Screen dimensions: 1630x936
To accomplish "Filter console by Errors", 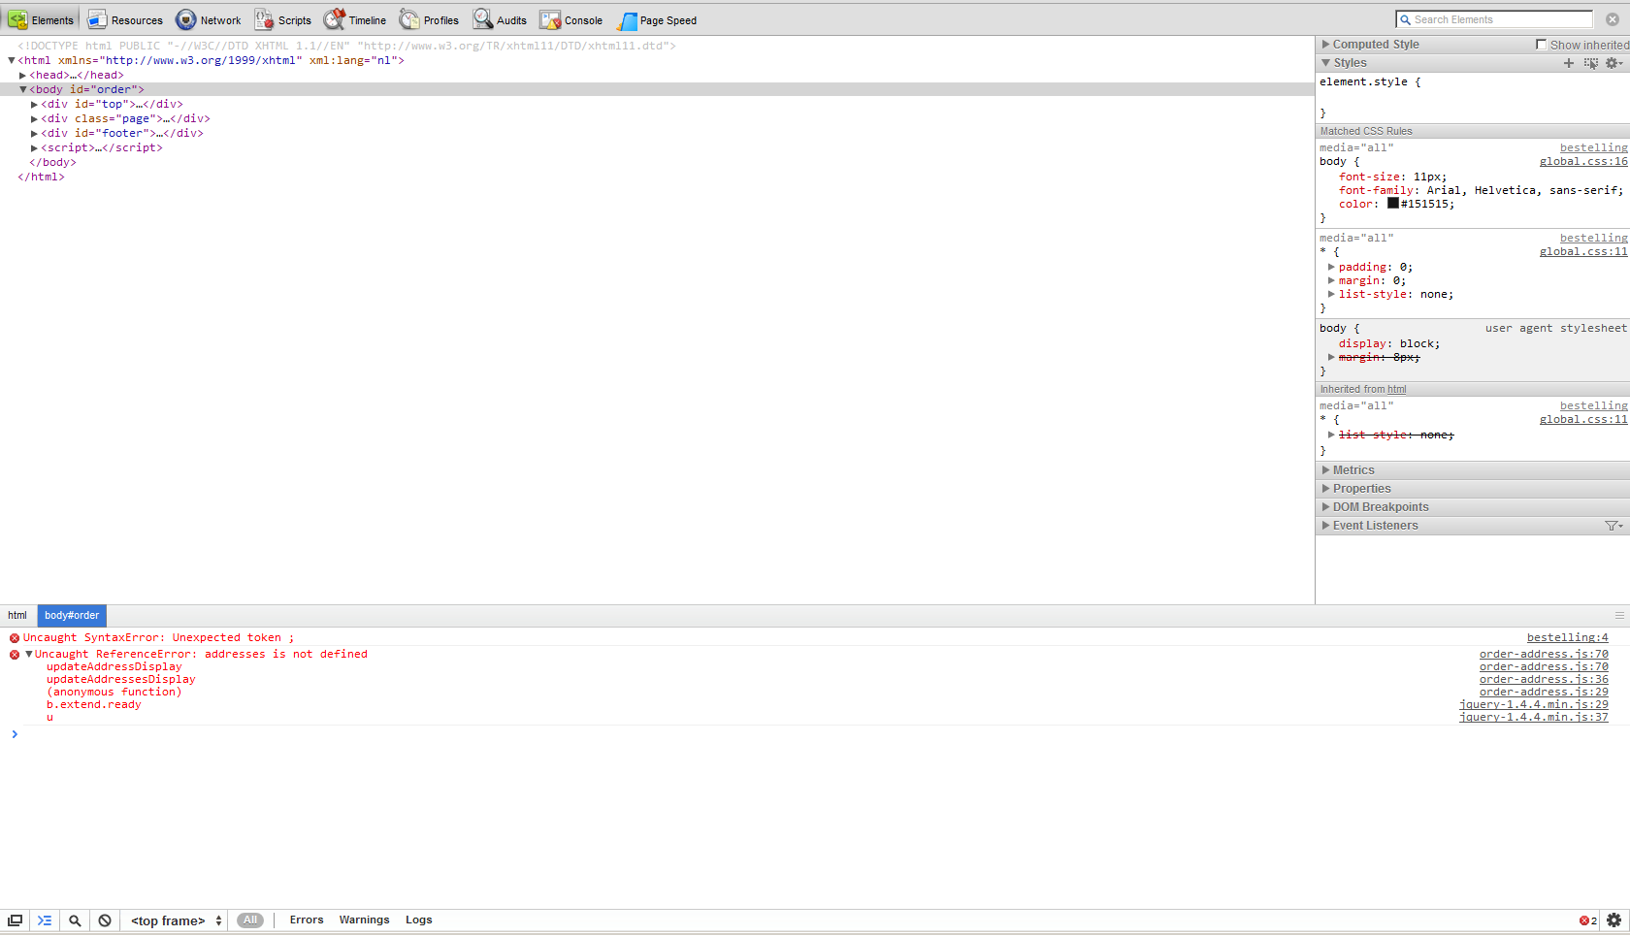I will click(307, 920).
